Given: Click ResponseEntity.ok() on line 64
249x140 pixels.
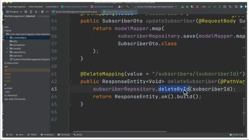Looking at the screenshot, I should click(144, 96).
